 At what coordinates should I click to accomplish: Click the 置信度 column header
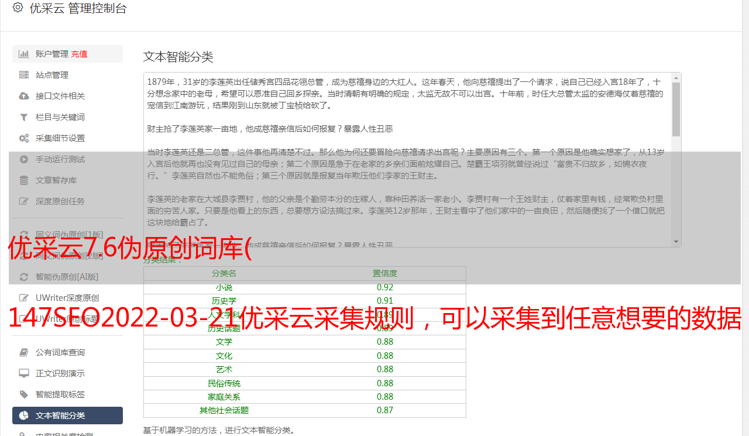385,273
